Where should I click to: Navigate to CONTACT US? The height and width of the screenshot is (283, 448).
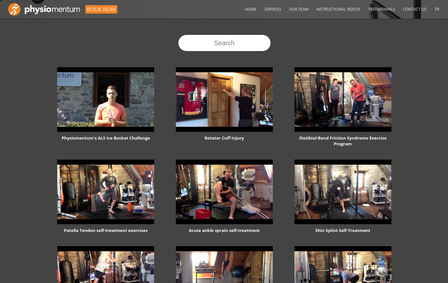pos(414,9)
